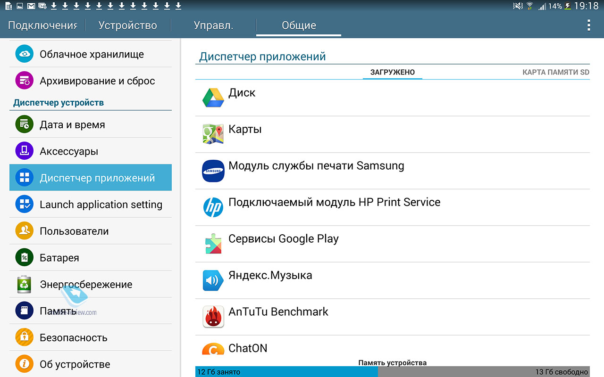Tap the Аксессуары icon

click(24, 151)
